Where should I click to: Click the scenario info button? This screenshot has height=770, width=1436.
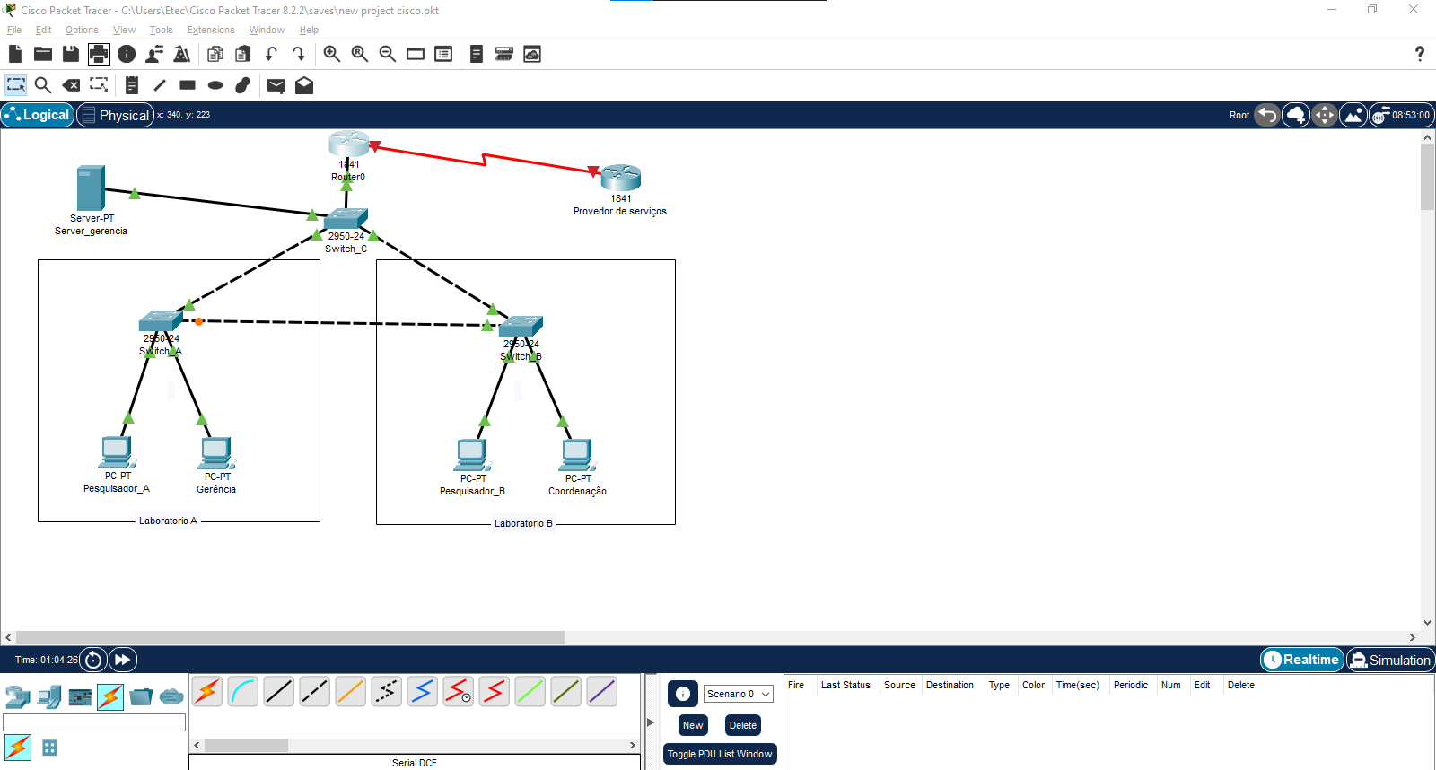(683, 694)
